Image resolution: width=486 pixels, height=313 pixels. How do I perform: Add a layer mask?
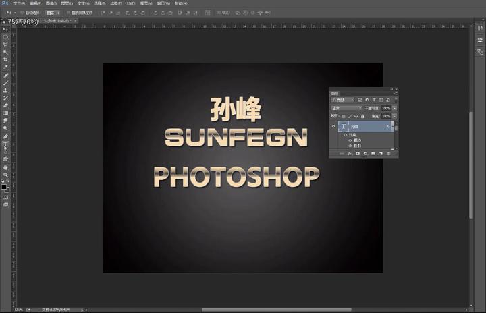pos(358,153)
